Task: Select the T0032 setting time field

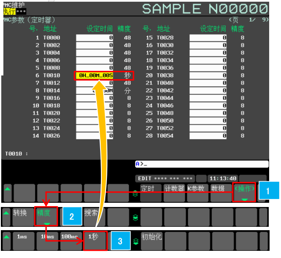Action: coord(208,53)
